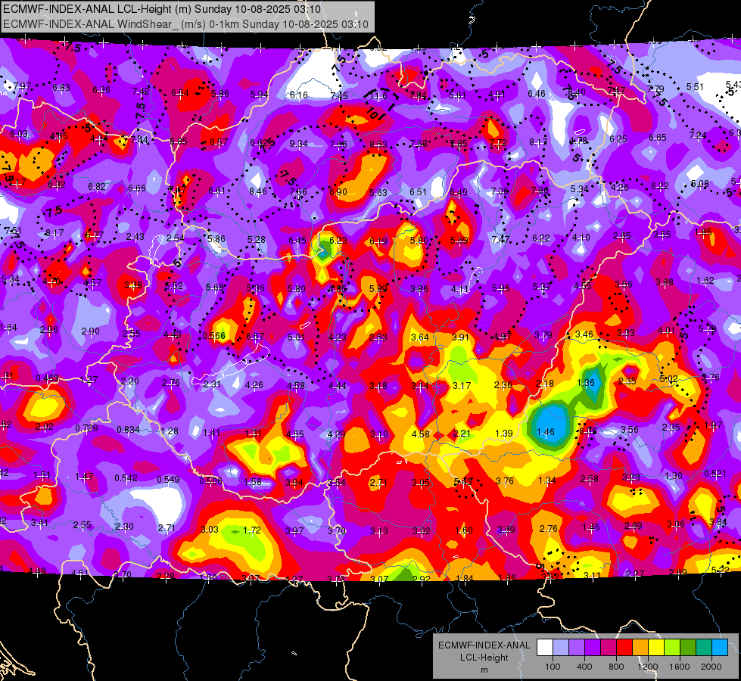Screen dimensions: 741x681
Task: Click the wind shear value 0.834
Action: click(128, 430)
